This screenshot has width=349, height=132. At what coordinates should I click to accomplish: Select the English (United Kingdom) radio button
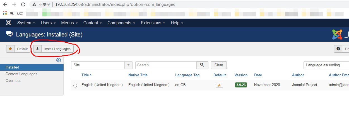click(75, 85)
